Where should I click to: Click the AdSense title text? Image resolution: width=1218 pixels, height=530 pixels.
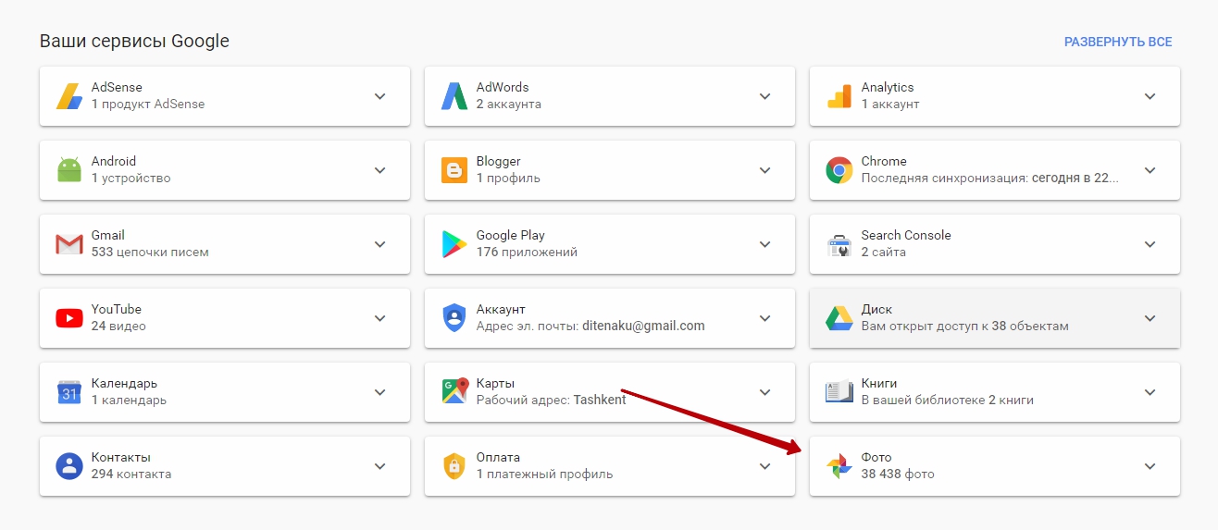(x=117, y=87)
